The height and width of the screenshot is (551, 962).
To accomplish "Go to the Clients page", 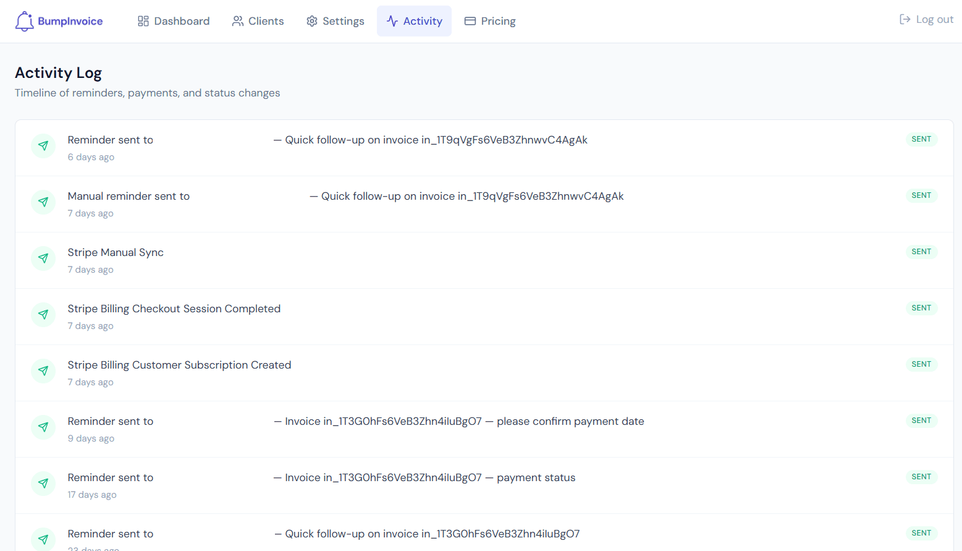I will [258, 21].
